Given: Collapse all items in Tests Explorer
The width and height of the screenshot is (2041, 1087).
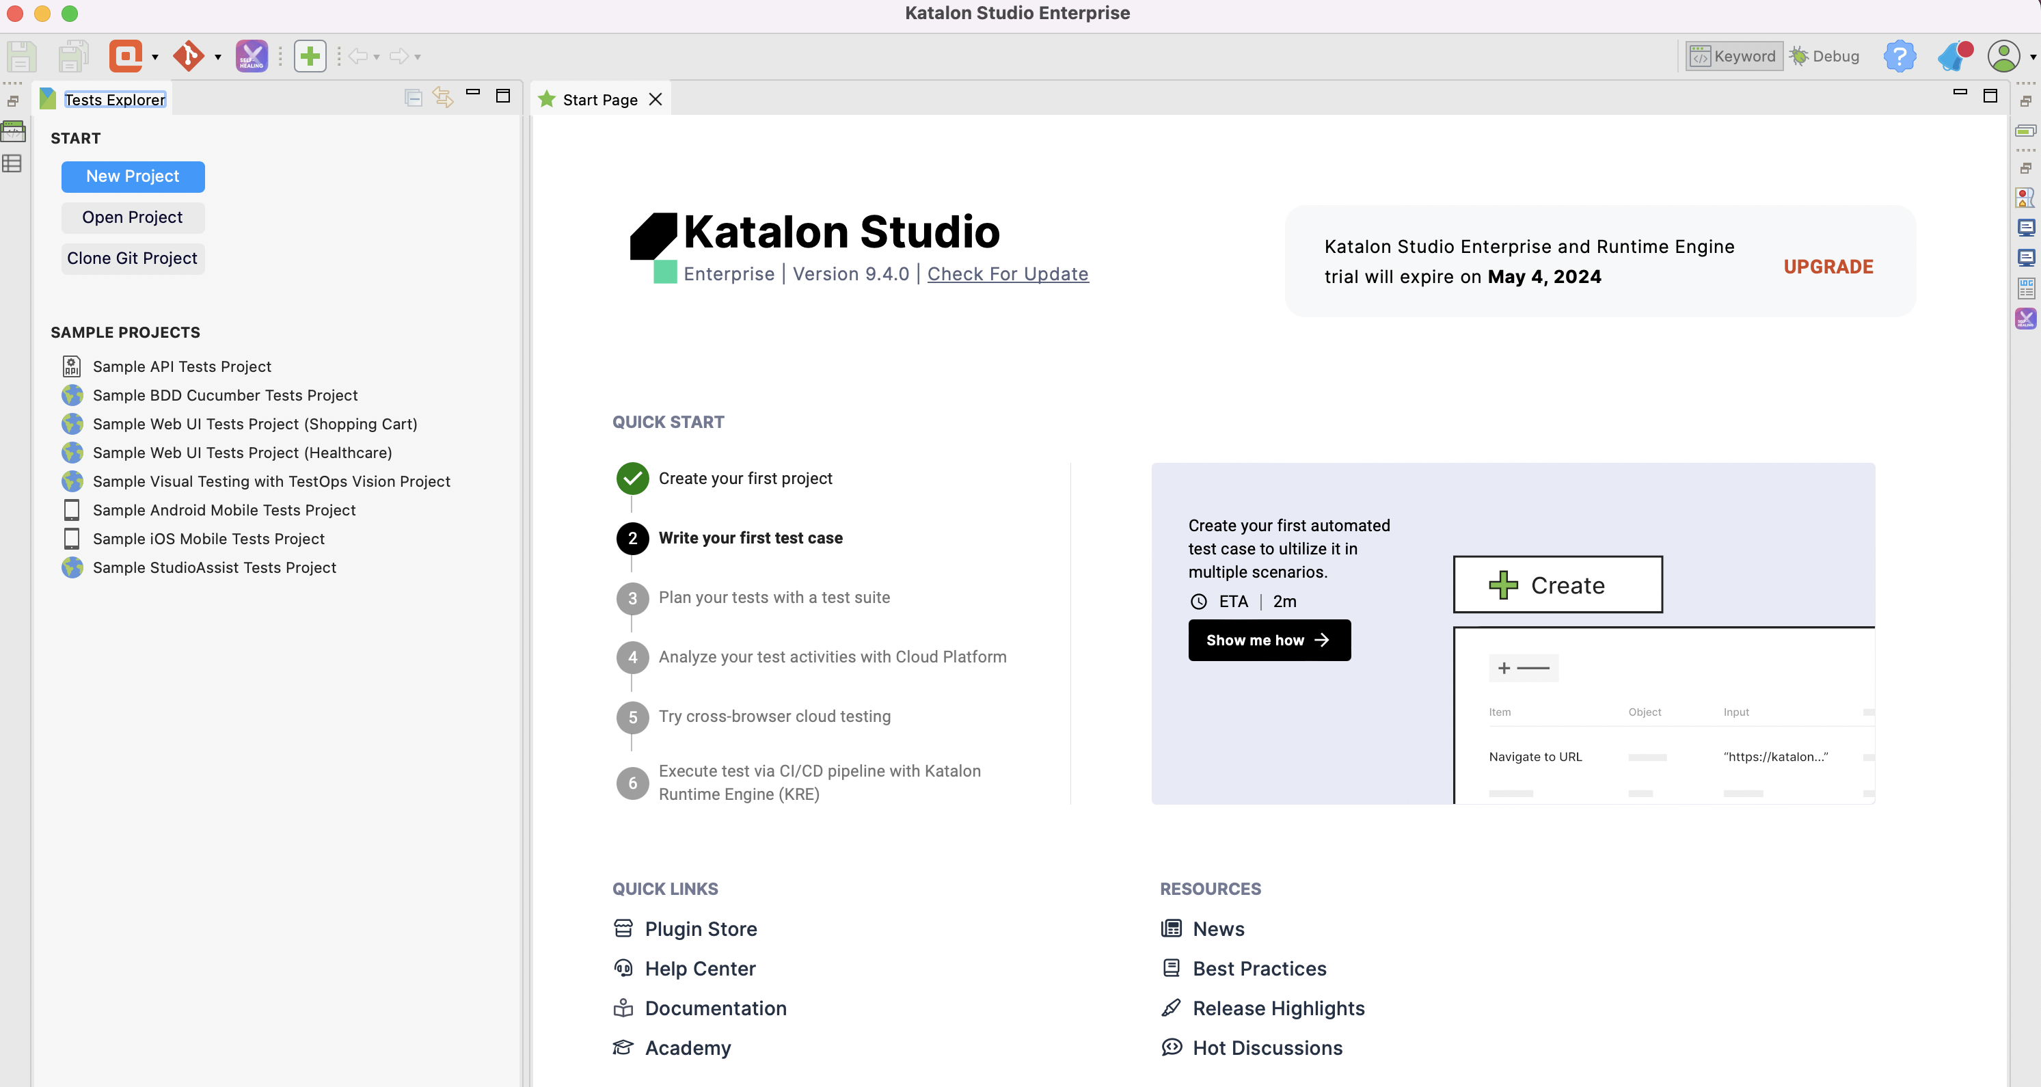Looking at the screenshot, I should [413, 98].
